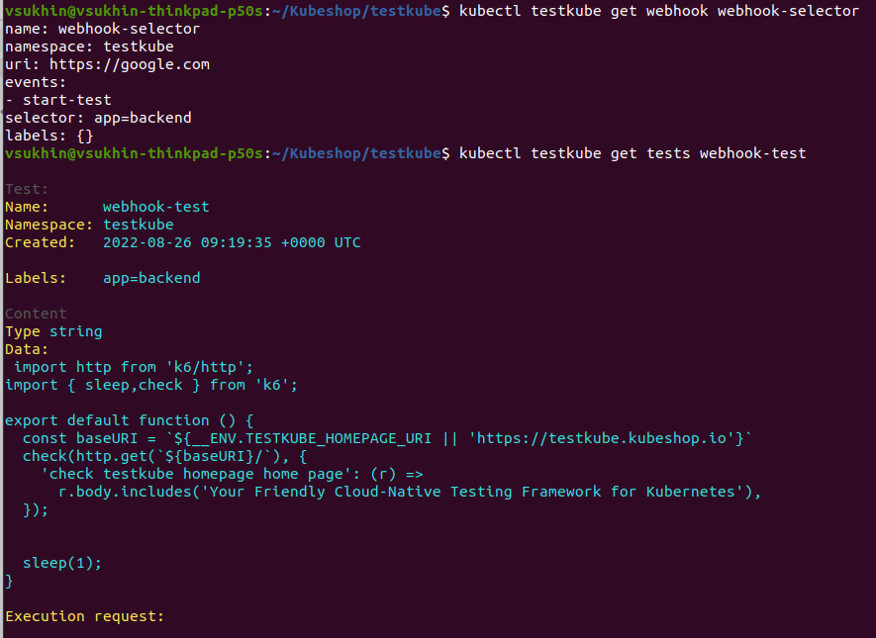The height and width of the screenshot is (638, 876).
Task: Click the sleep(1); statement
Action: 62,563
